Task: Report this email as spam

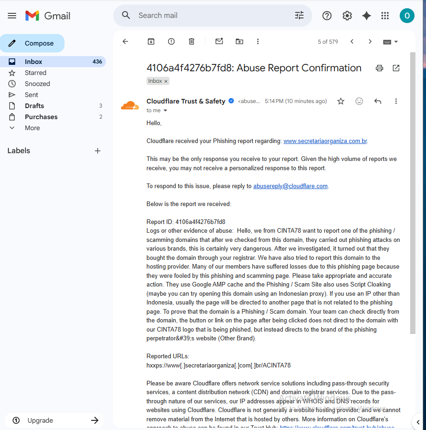Action: pyautogui.click(x=171, y=41)
